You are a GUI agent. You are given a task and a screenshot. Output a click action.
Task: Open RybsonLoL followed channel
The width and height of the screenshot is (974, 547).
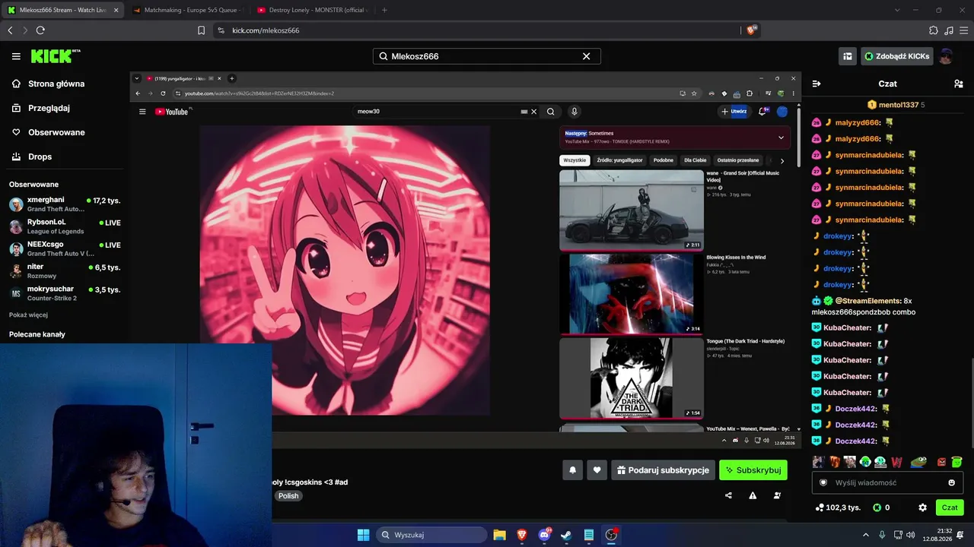[x=65, y=226]
